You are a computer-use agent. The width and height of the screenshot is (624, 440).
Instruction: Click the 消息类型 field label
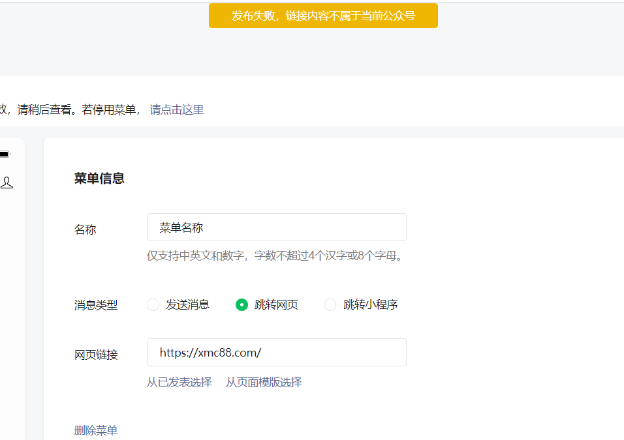96,305
